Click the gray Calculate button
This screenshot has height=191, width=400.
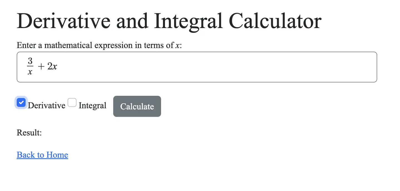[137, 106]
